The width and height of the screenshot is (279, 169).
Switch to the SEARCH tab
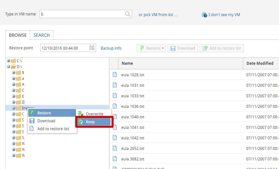point(42,35)
